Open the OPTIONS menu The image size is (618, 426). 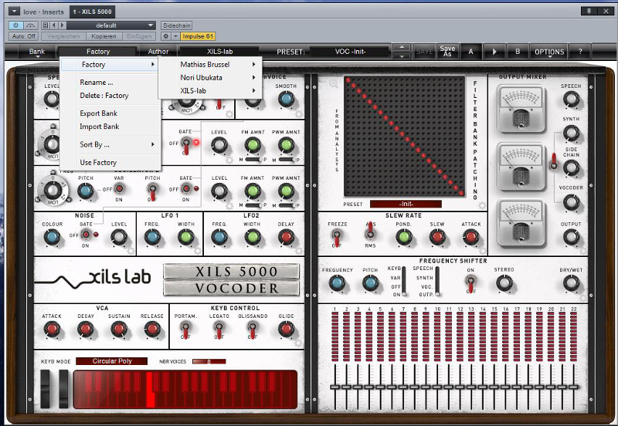(549, 52)
